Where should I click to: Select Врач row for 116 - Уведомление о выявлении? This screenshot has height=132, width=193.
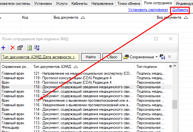click(x=86, y=100)
